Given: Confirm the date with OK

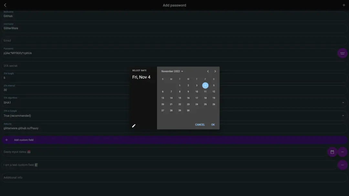Looking at the screenshot, I should 213,124.
